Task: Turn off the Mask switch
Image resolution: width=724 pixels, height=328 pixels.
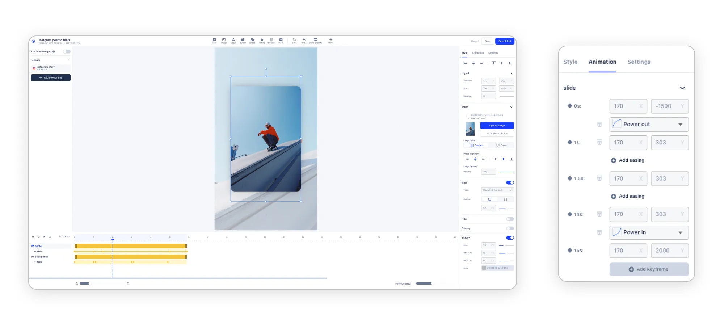Action: tap(510, 182)
